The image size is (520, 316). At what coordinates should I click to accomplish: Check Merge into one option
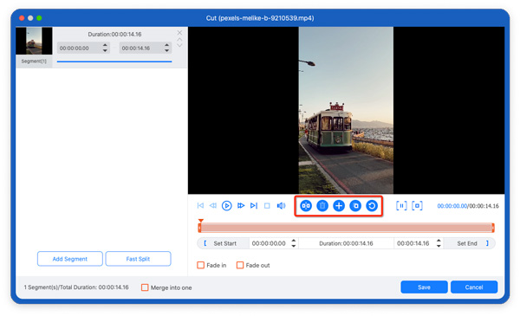pos(145,287)
